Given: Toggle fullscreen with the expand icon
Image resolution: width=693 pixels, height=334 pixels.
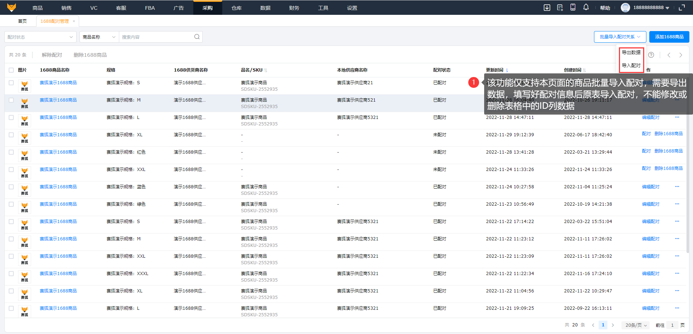Looking at the screenshot, I should [682, 8].
